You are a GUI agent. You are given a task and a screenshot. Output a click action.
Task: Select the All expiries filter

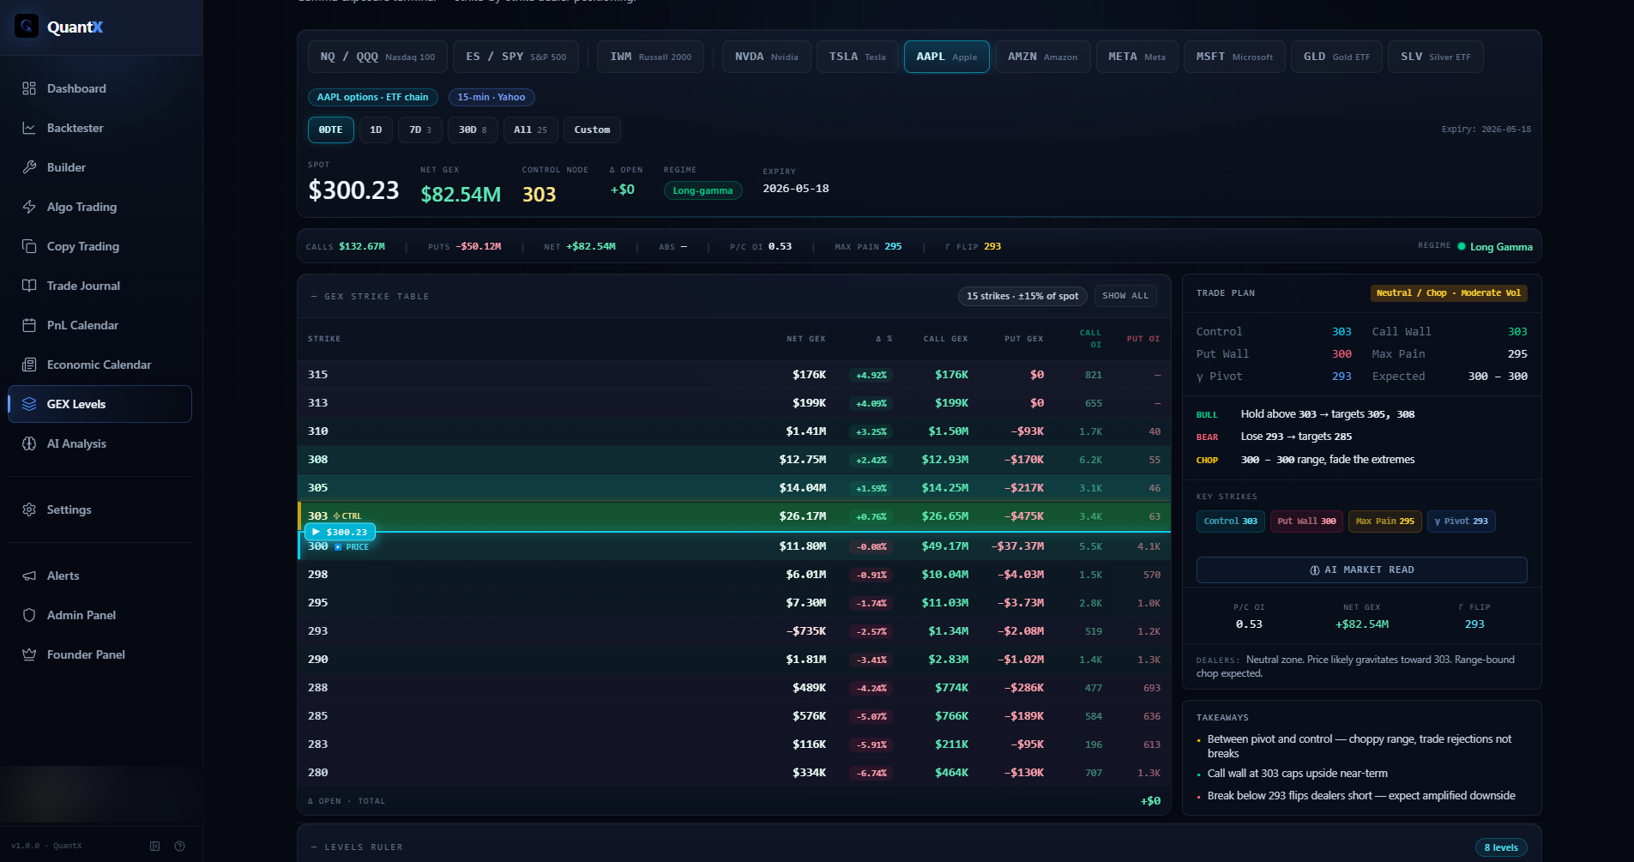[531, 130]
